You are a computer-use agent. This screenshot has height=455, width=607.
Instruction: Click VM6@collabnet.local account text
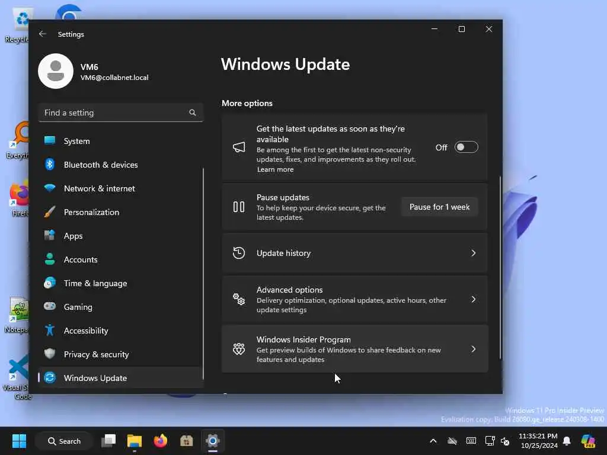pyautogui.click(x=114, y=78)
